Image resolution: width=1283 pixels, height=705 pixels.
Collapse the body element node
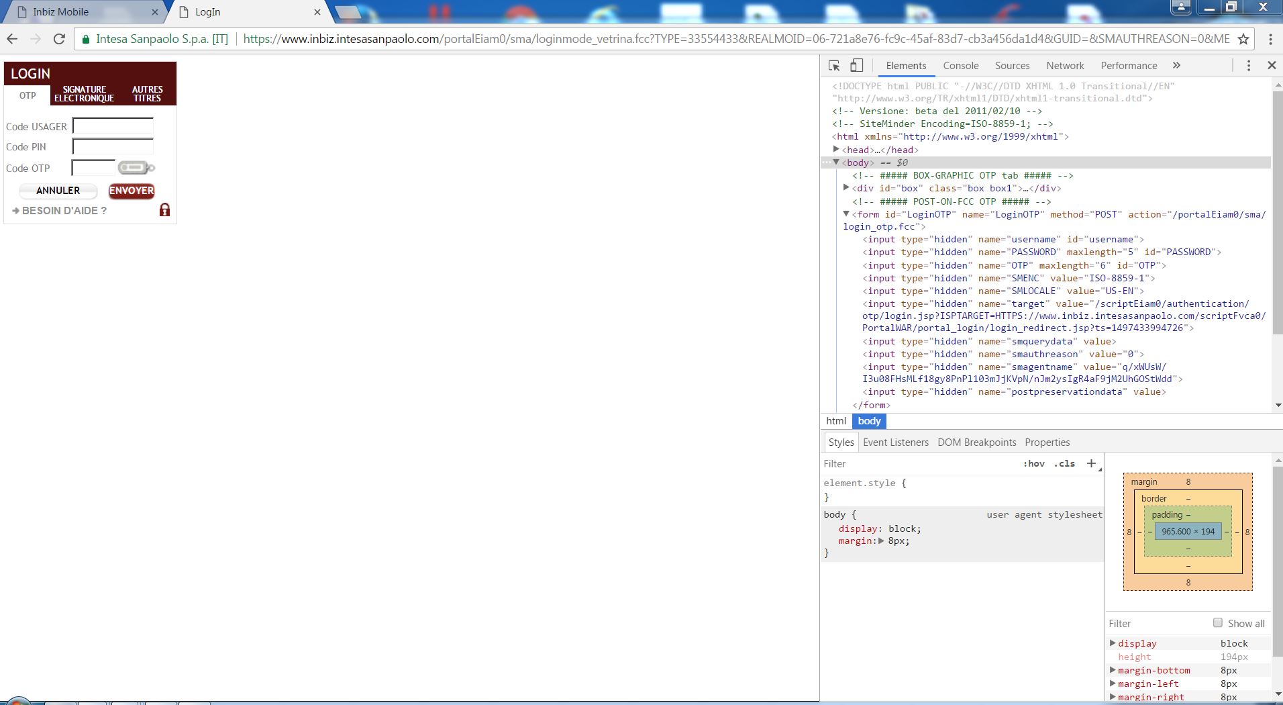click(x=836, y=162)
